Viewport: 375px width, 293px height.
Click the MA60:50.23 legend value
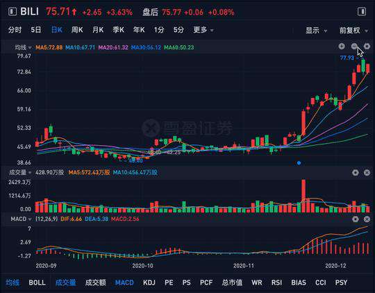click(179, 47)
